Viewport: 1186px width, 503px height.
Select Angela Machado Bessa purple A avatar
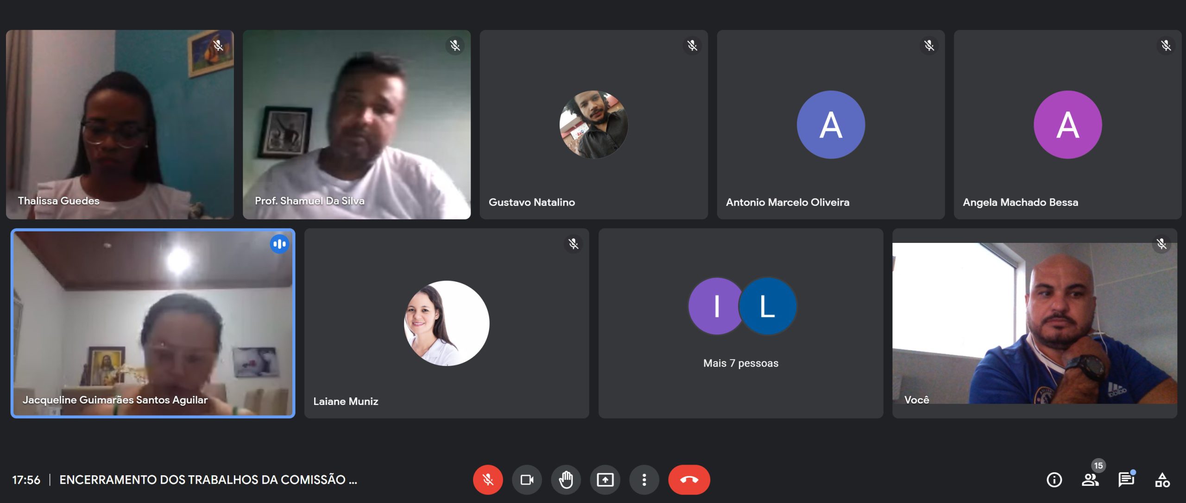click(1067, 124)
